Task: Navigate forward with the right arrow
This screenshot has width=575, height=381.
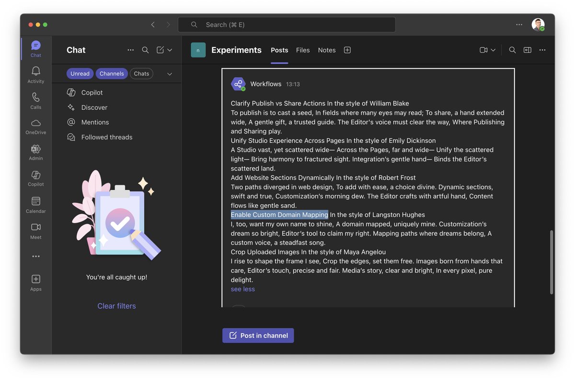Action: (x=168, y=24)
